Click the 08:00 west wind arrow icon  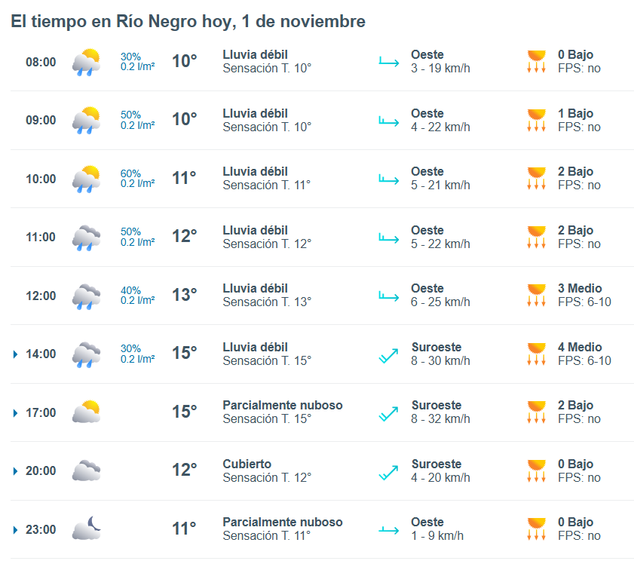click(x=388, y=62)
